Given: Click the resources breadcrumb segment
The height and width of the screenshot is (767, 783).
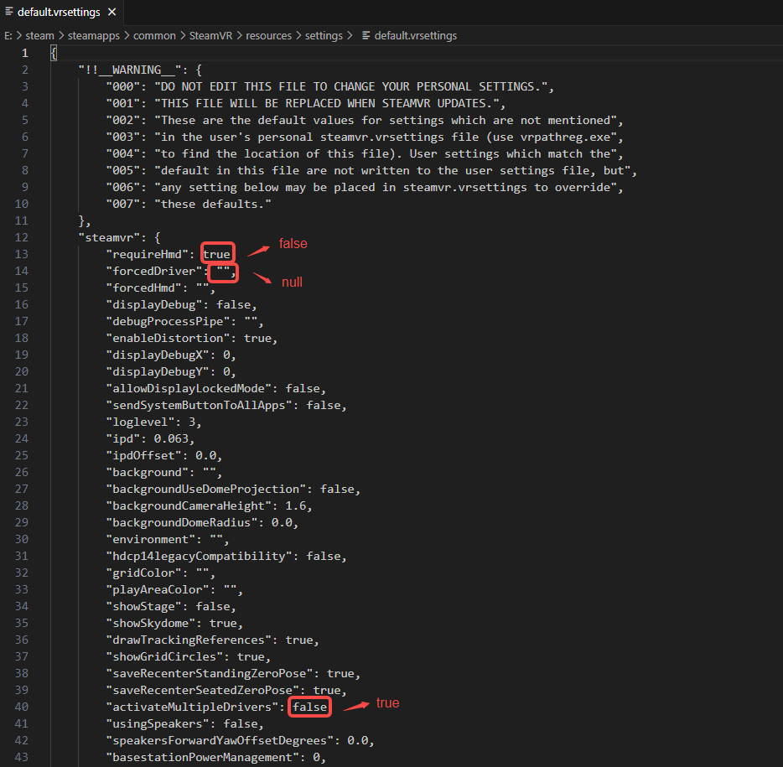Looking at the screenshot, I should pos(268,36).
